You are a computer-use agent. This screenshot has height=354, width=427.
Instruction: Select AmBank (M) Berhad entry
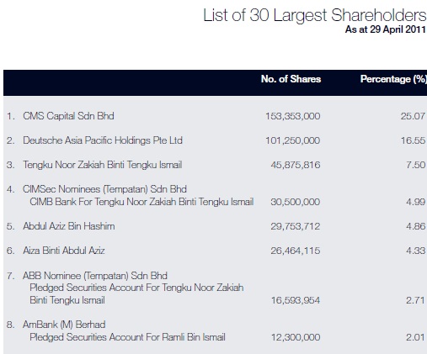pos(64,325)
